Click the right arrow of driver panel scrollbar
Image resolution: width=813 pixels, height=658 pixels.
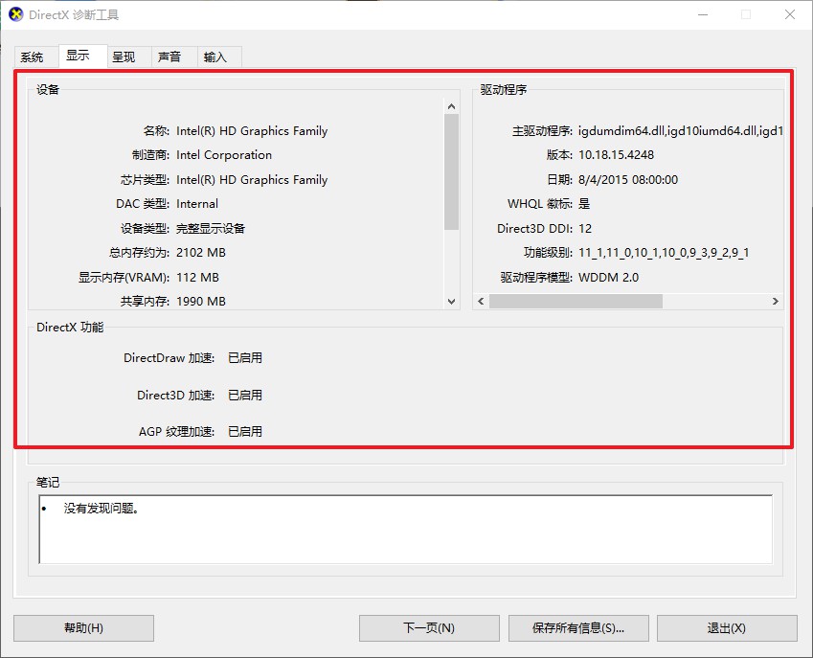coord(777,301)
